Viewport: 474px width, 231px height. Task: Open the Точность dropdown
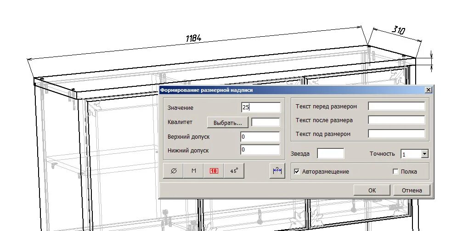pyautogui.click(x=425, y=154)
